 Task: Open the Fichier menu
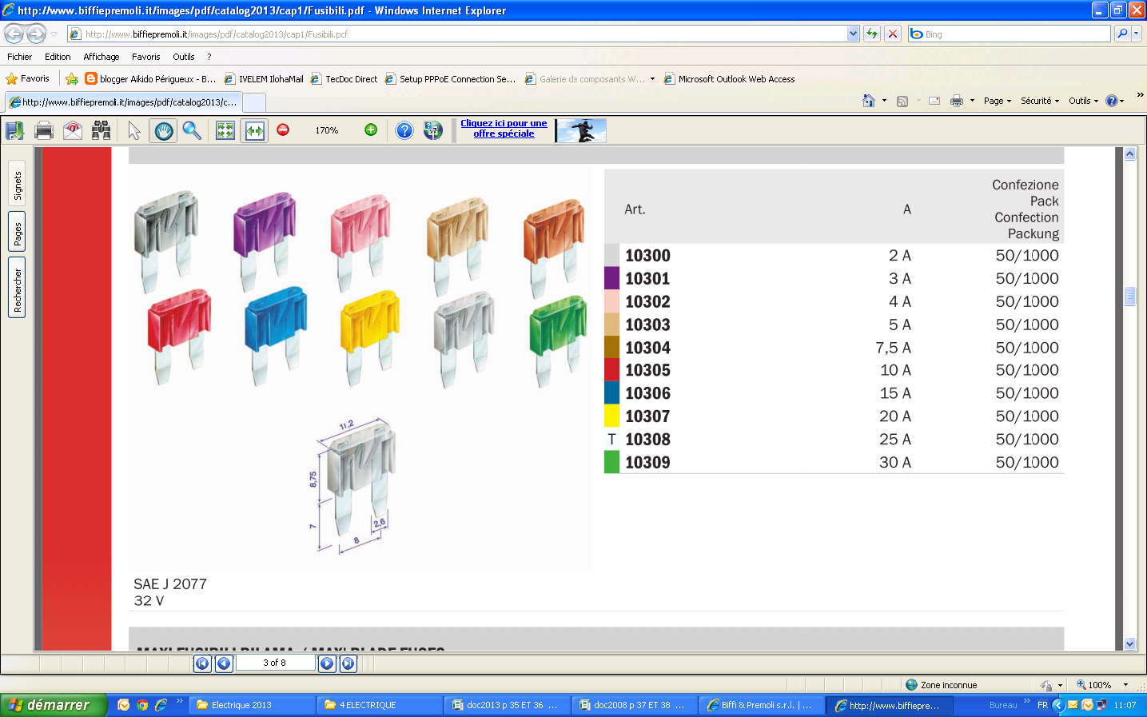(x=19, y=57)
